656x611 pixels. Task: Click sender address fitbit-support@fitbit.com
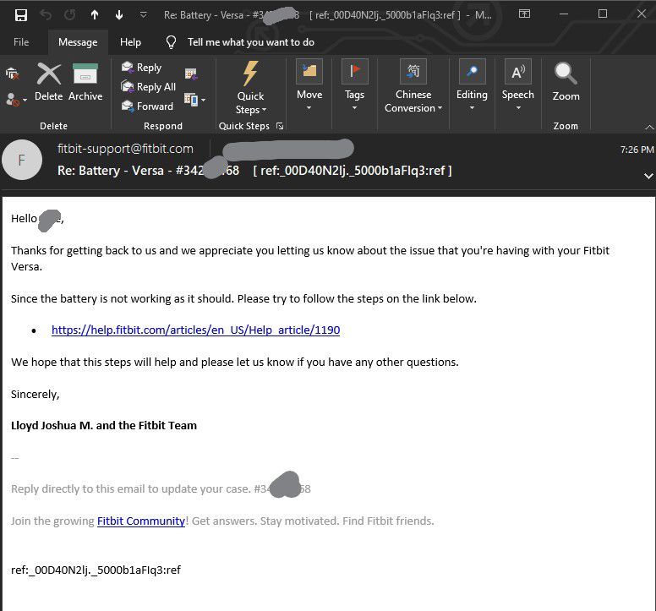pos(125,149)
